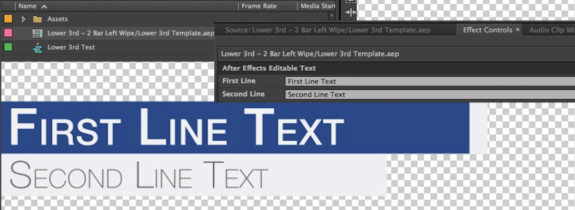Click the After Effects Editable Text header
Screen dimensions: 575x210
click(269, 68)
